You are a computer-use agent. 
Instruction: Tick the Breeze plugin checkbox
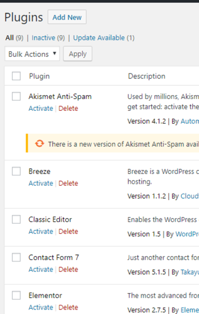16,171
